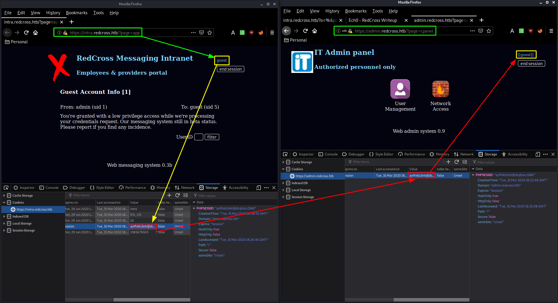Select cookie row with value 1585678163
Viewport: 558px width, 303px height.
click(x=128, y=232)
